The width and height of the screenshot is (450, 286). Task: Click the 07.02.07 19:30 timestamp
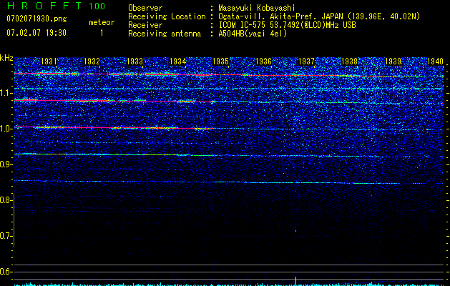click(x=36, y=33)
